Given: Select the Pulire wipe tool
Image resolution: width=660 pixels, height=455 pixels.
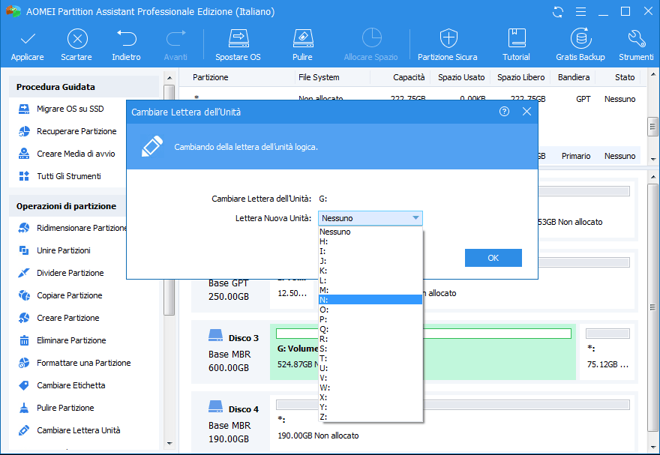Looking at the screenshot, I should 302,40.
